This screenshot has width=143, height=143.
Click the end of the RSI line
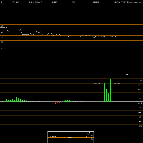click(108, 37)
